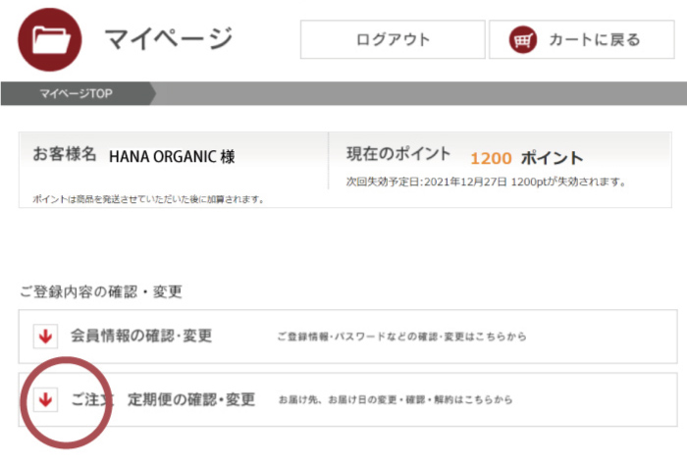687x467 pixels.
Task: Click description ご登録情報・パスワードなどの確認
Action: 401,337
